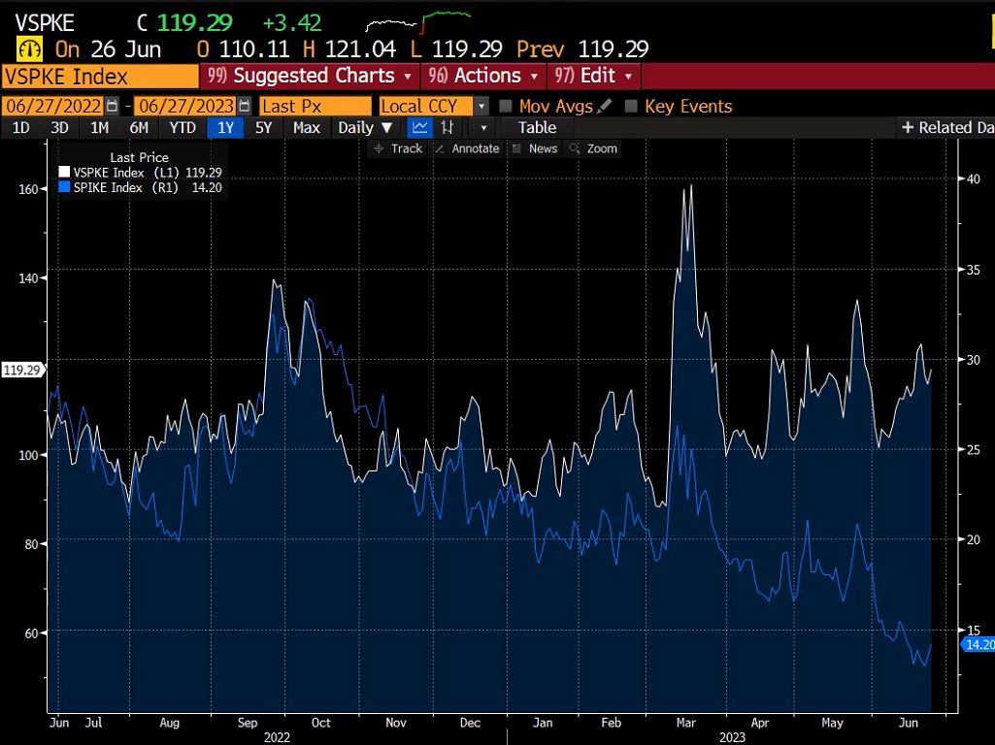
Task: Click the end date field 06/27/2023
Action: [x=186, y=106]
